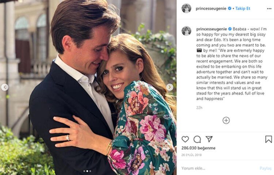
Task: Save the post with the bookmark icon
Action: tap(269, 139)
